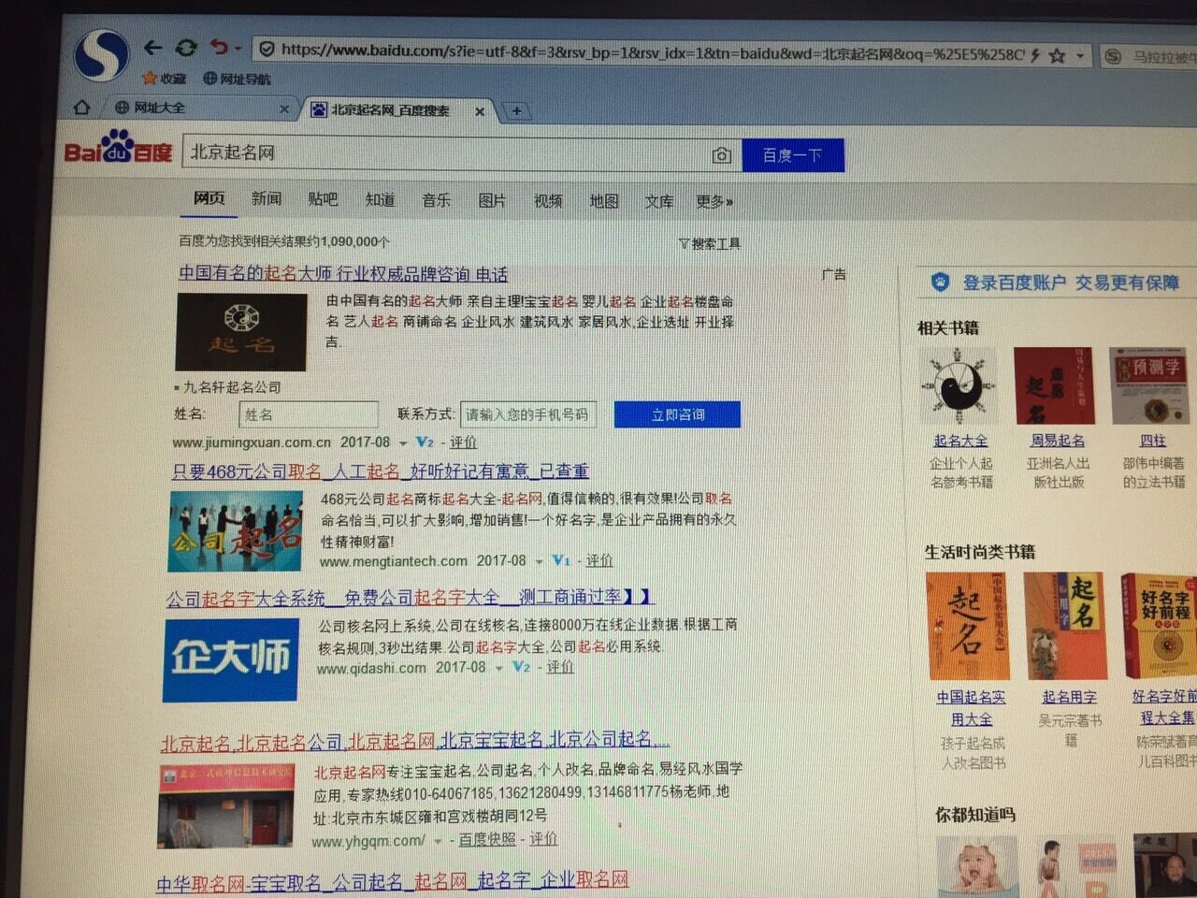Viewport: 1197px width, 898px height.
Task: Select the 贴吧 search category
Action: tap(323, 199)
